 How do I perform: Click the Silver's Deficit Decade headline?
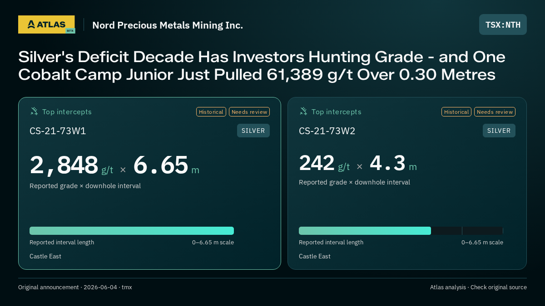point(262,66)
